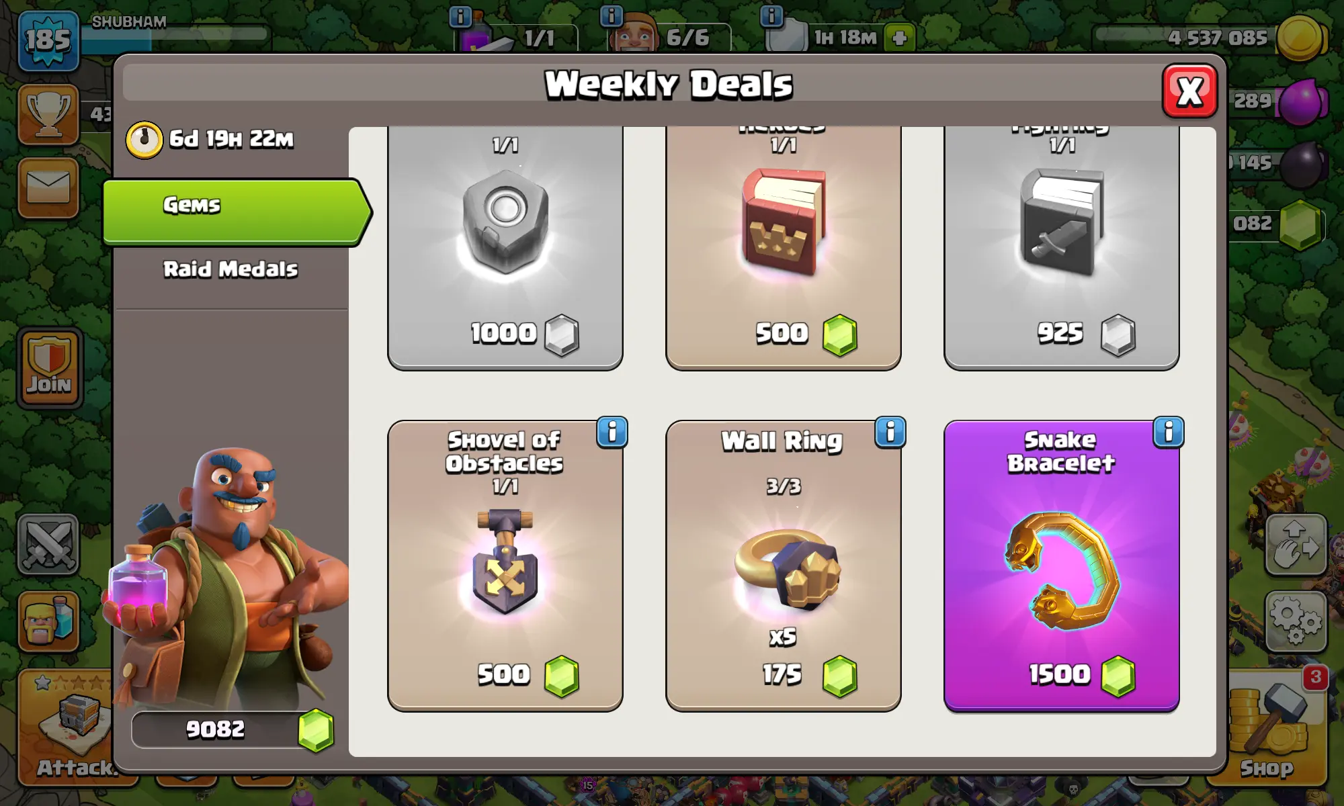Select the rune item priced 1000
The image size is (1344, 806).
(x=505, y=248)
